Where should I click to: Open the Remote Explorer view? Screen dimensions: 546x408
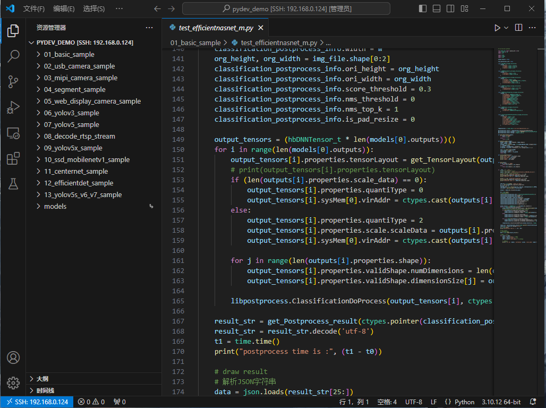coord(13,133)
